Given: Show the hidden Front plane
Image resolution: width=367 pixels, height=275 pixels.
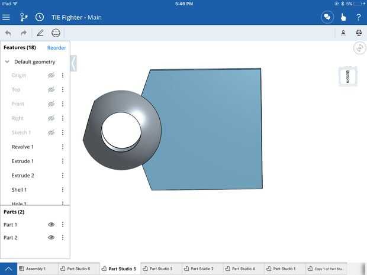Looking at the screenshot, I should pos(51,104).
